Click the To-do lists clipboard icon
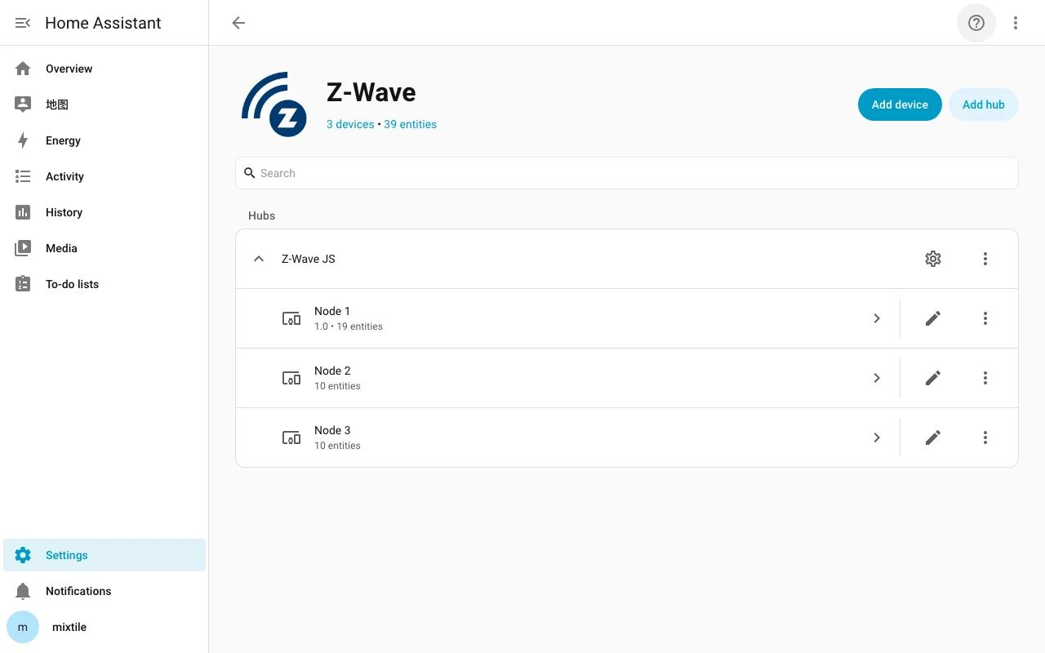 pos(23,284)
